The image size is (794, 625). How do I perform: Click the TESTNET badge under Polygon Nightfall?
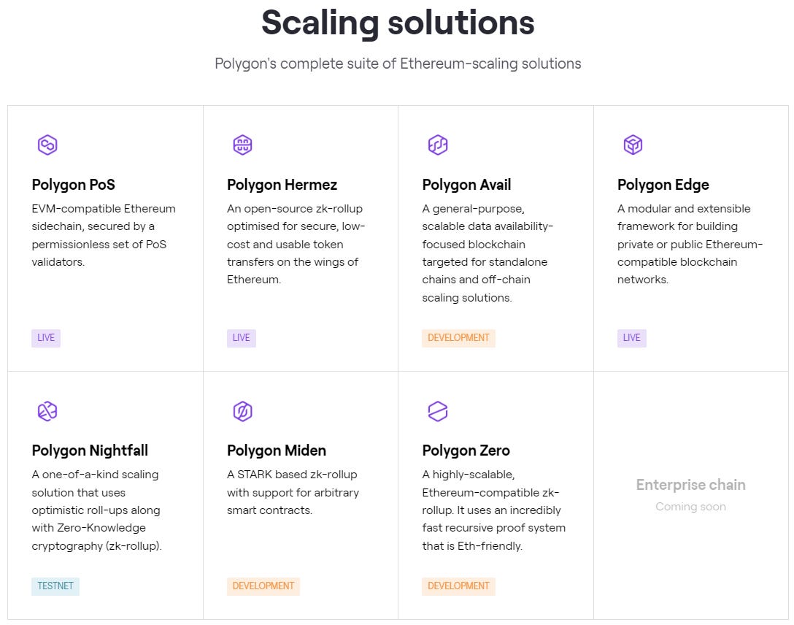[55, 586]
